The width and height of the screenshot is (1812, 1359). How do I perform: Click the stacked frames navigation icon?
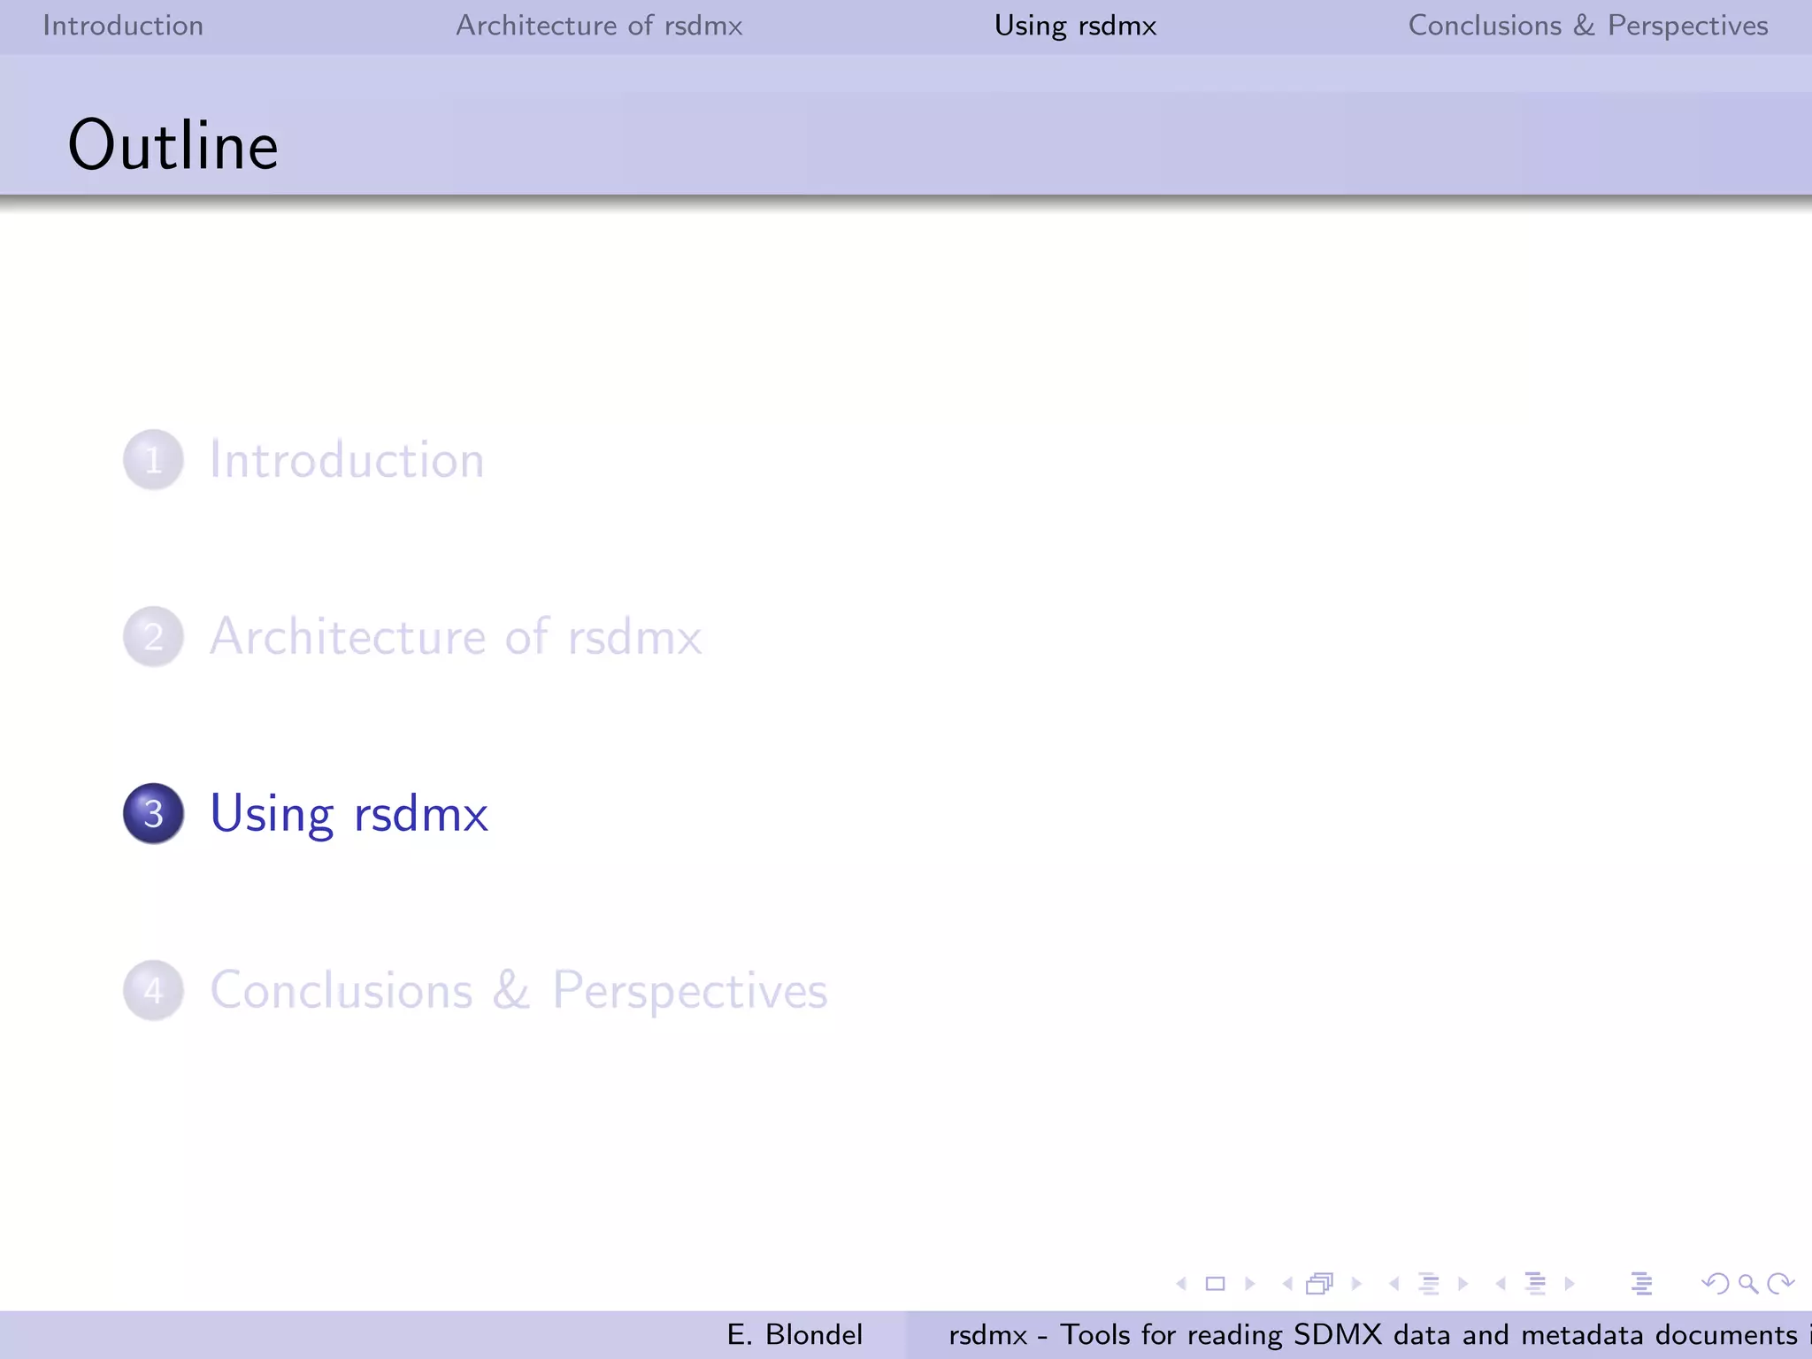click(1320, 1284)
